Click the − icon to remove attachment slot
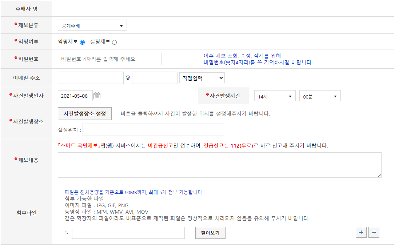The image size is (395, 245). click(374, 232)
